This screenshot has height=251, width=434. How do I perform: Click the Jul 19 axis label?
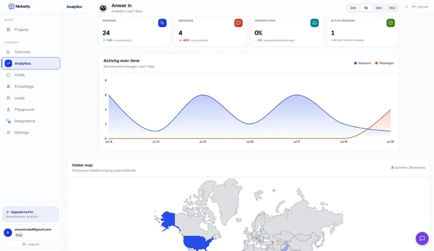pos(390,142)
